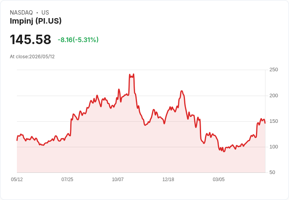This screenshot has width=289, height=200.
Task: Click the Impinj (PI.US) stock title
Action: (36, 21)
